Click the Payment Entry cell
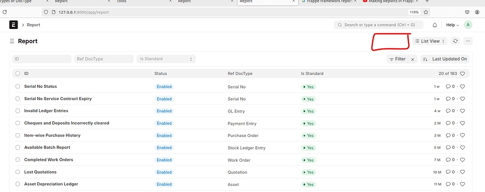Image resolution: width=485 pixels, height=192 pixels. [242, 124]
